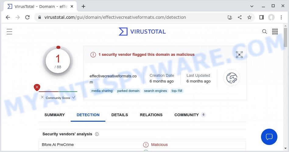Click the parked domain tag
This screenshot has height=152, width=289.
(128, 91)
